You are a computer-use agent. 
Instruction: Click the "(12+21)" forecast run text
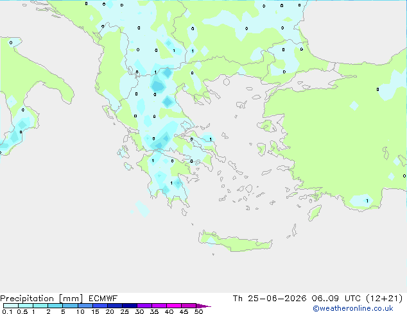384,299
